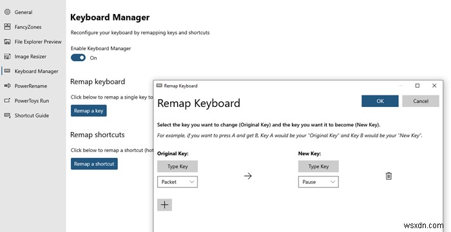
Task: Click Type Key under New Key
Action: (x=318, y=166)
